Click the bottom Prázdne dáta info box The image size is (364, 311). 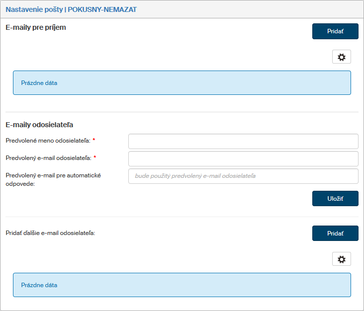click(x=182, y=285)
